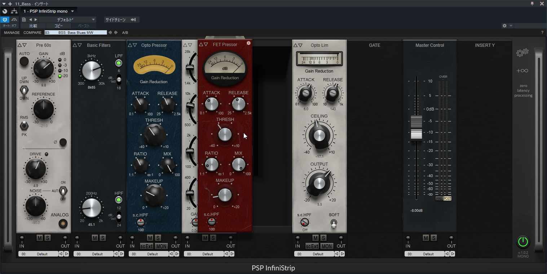Collapse the insert header triangle
This screenshot has width=547, height=274.
click(x=4, y=4)
